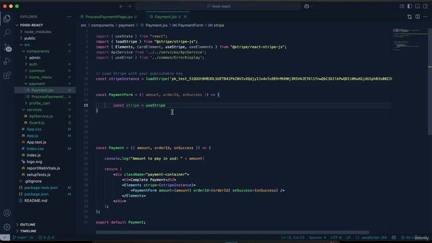
Task: Open the Search view in activity bar
Action: pyautogui.click(x=7, y=32)
